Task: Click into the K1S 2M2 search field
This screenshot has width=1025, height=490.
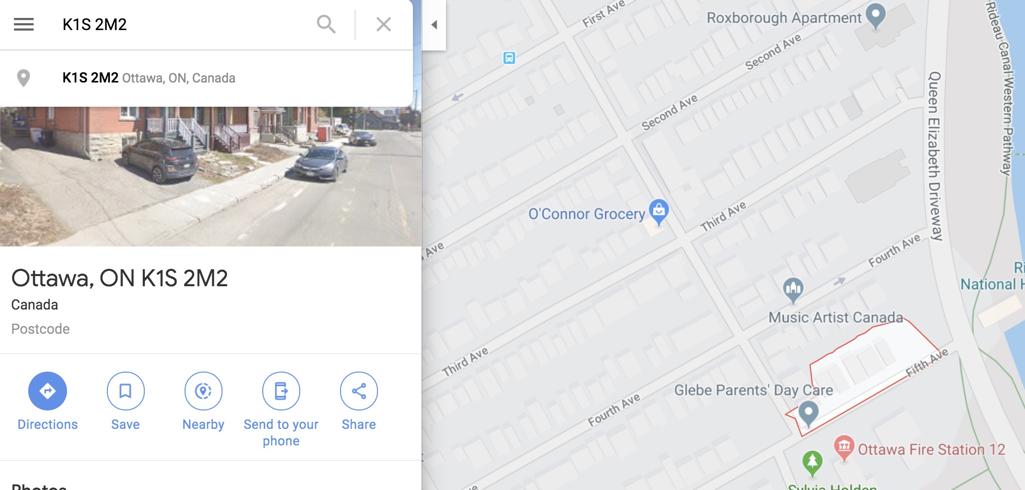Action: [185, 24]
